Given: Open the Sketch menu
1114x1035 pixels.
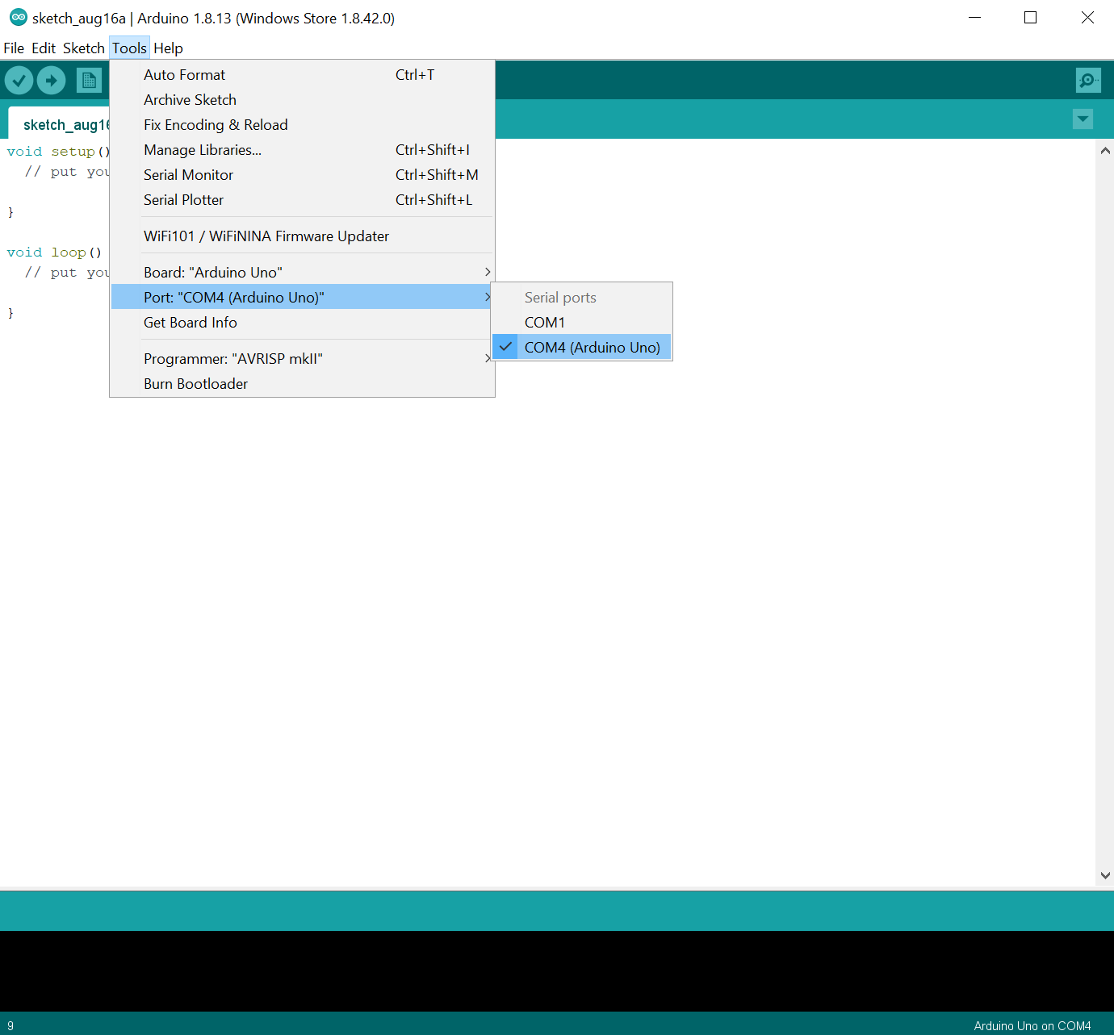Looking at the screenshot, I should point(84,48).
